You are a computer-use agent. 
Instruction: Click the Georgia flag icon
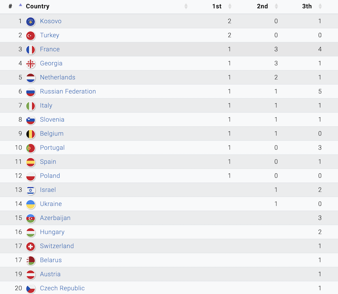click(x=30, y=63)
